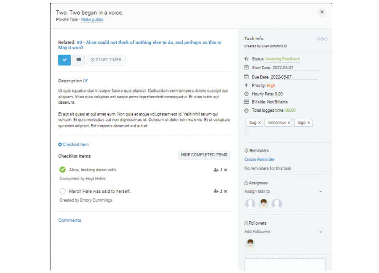Close the task dialog with the X button
379x273 pixels.
[322, 12]
